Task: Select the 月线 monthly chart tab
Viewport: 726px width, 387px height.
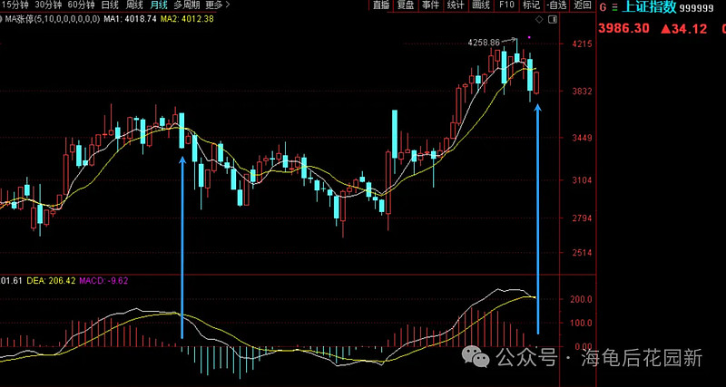Action: 160,5
